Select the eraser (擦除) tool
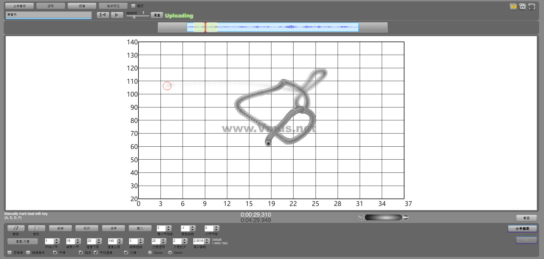This screenshot has width=544, height=259. click(16, 228)
